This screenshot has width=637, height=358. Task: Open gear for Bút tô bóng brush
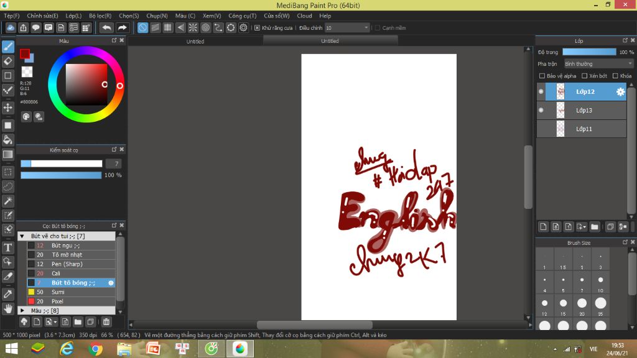[x=111, y=283]
